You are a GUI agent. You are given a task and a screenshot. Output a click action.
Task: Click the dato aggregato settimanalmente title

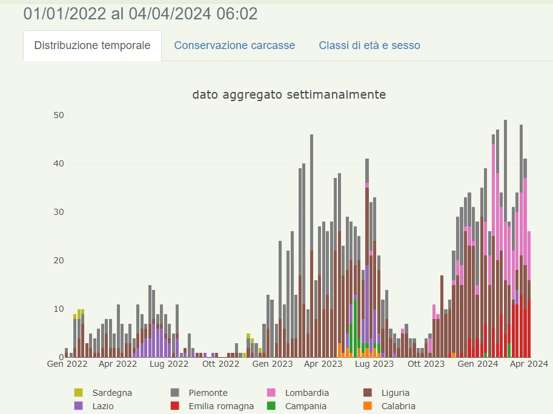tap(289, 94)
